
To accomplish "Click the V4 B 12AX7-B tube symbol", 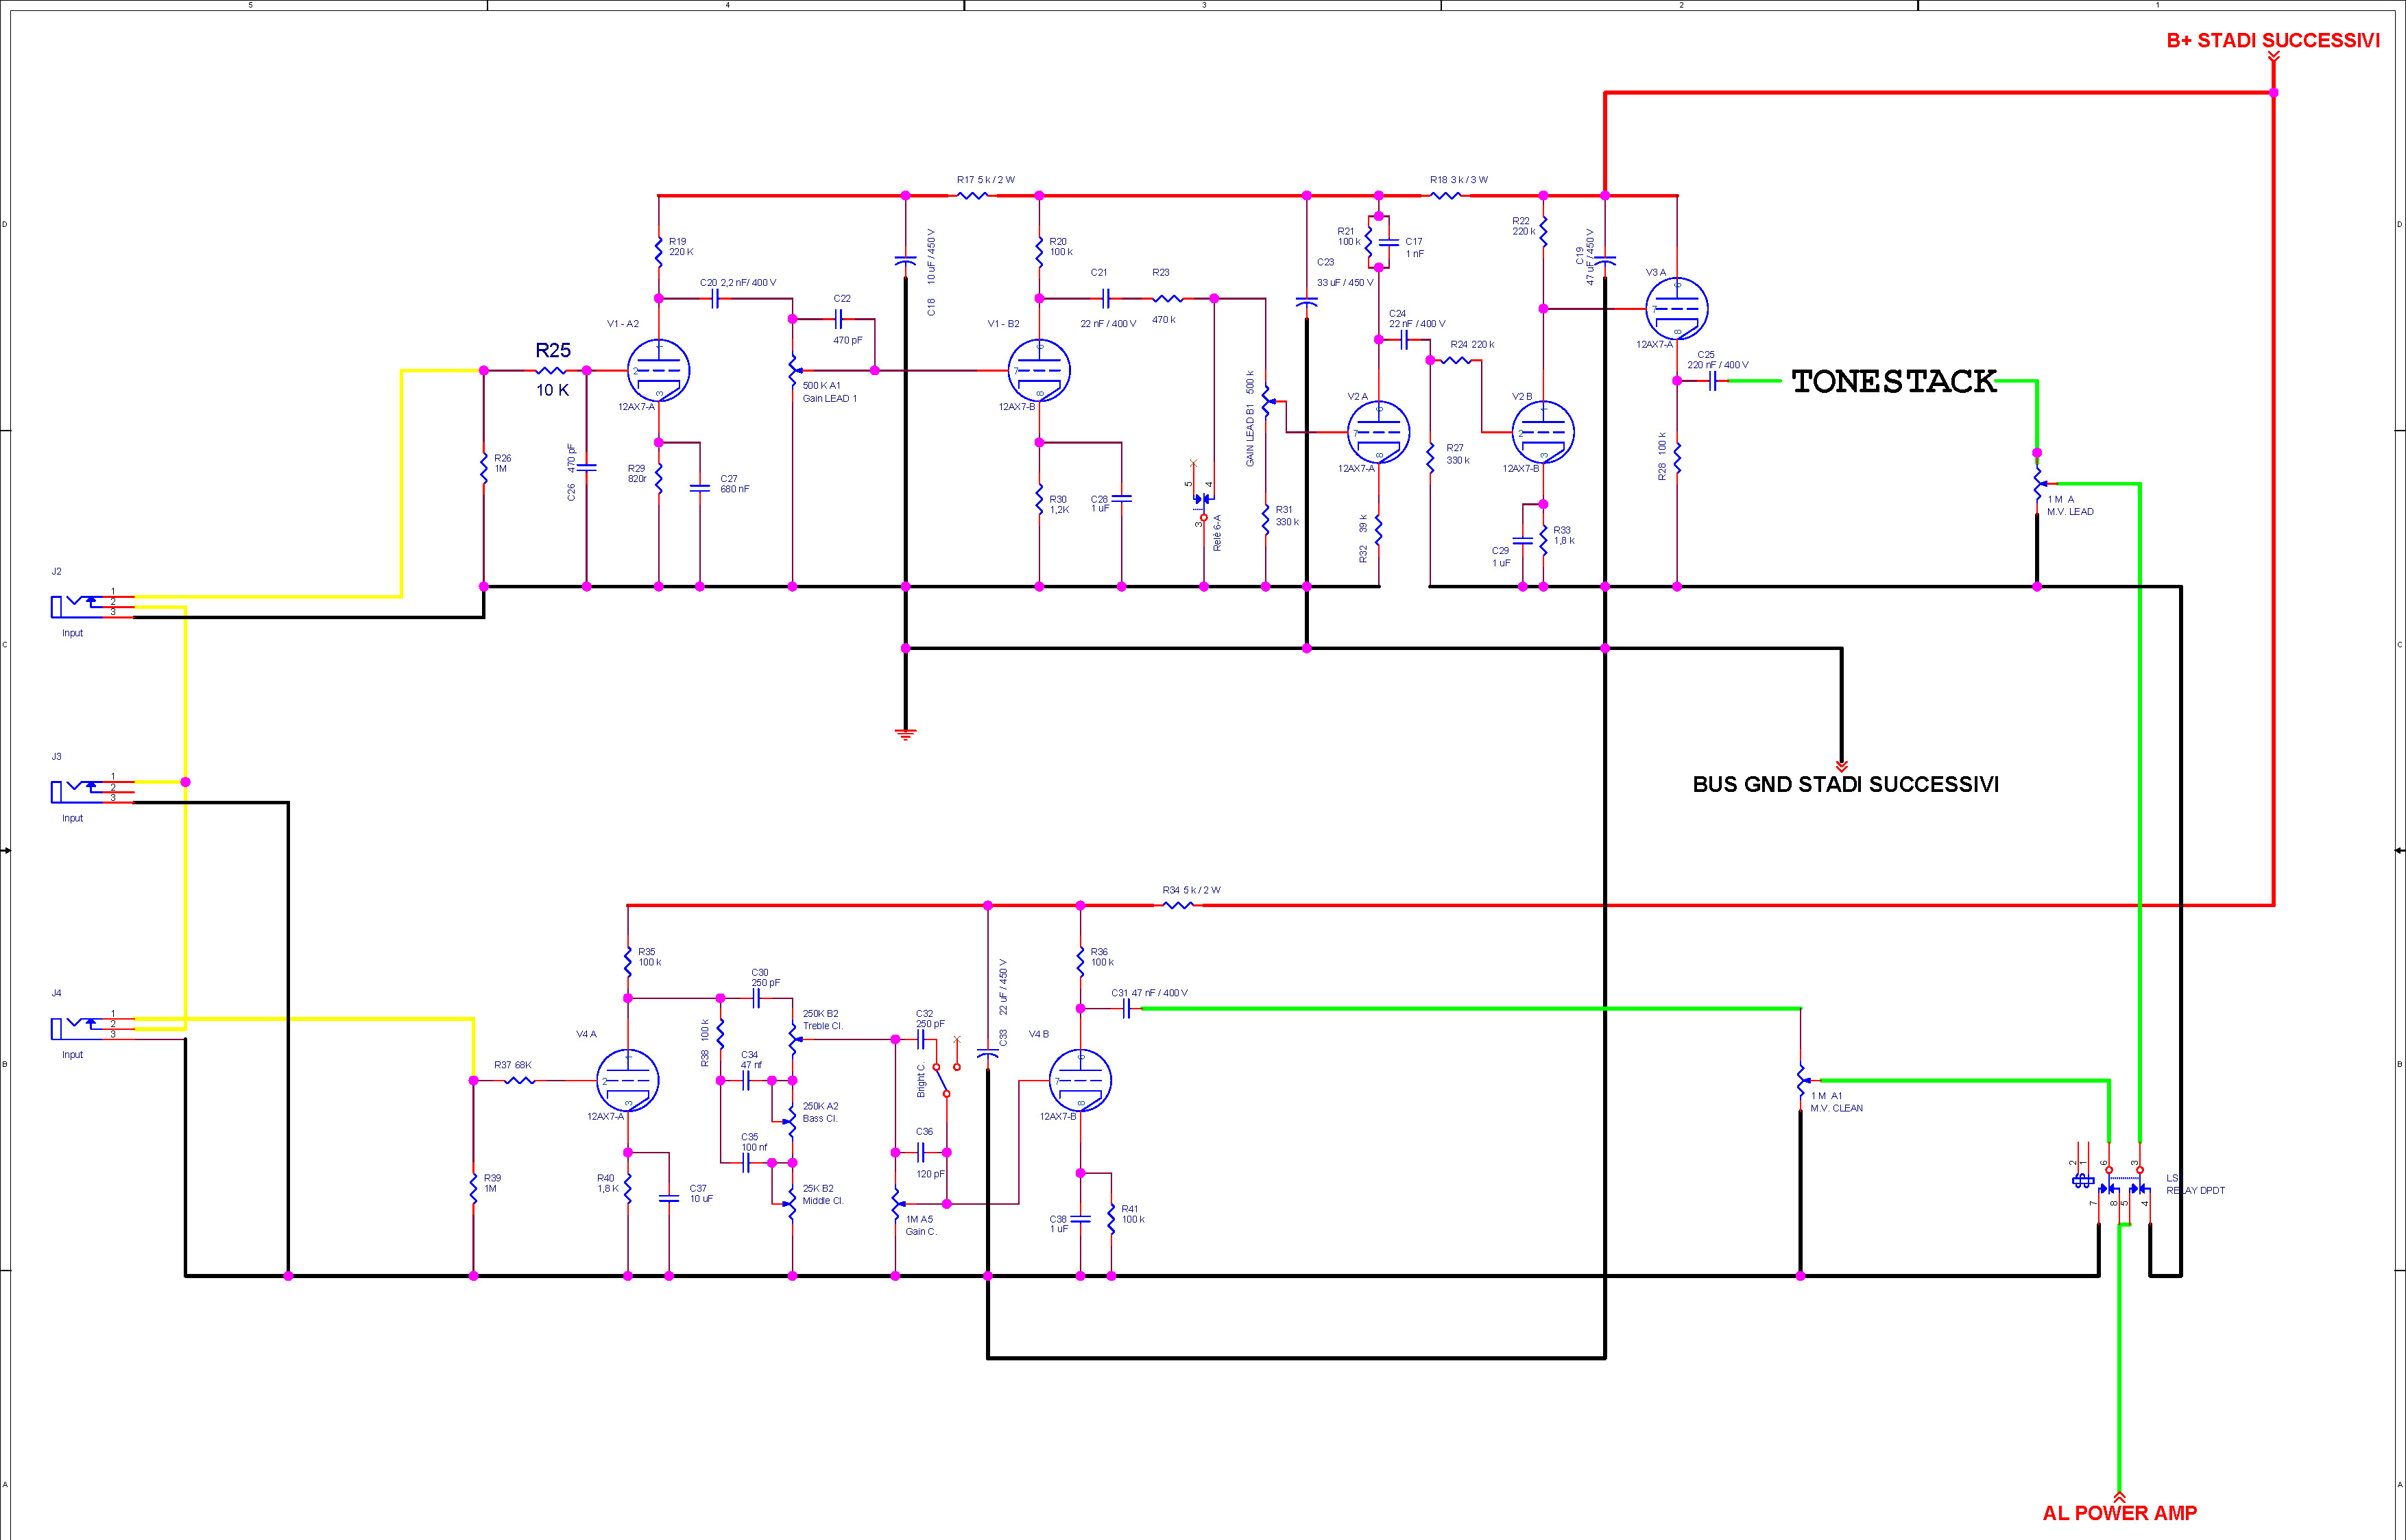I will [1080, 1080].
